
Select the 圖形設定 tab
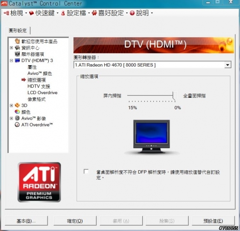point(18,30)
